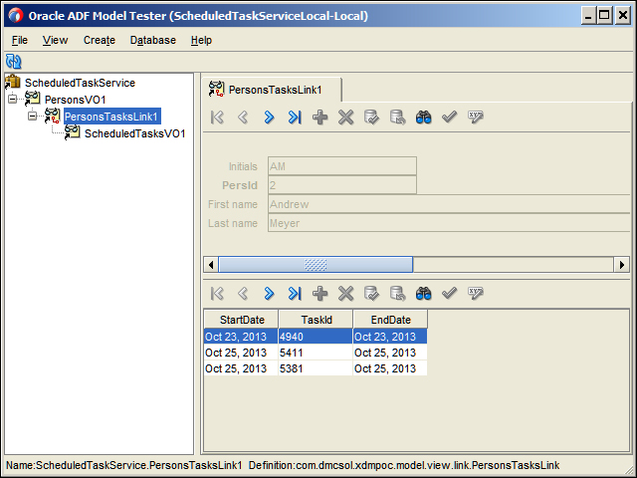Click ScheduledTaskService briefcase icon in tree
This screenshot has height=478, width=637.
[x=13, y=82]
